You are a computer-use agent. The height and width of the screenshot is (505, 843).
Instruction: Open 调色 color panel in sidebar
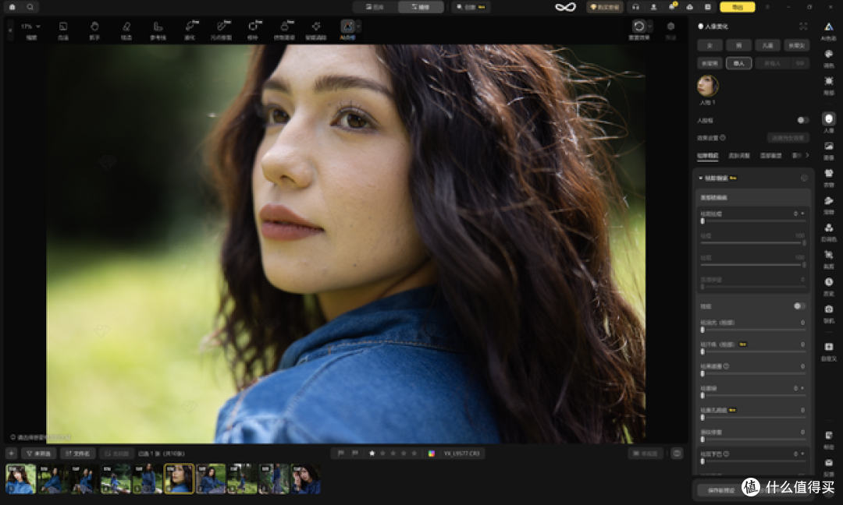(x=828, y=58)
